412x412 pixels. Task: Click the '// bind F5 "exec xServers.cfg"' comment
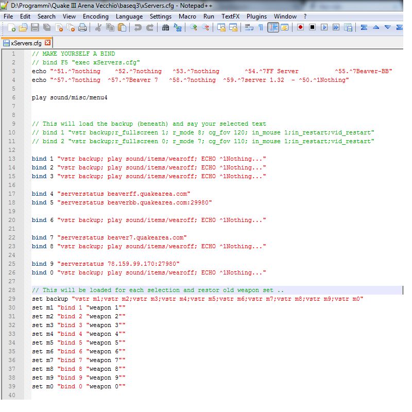(86, 62)
